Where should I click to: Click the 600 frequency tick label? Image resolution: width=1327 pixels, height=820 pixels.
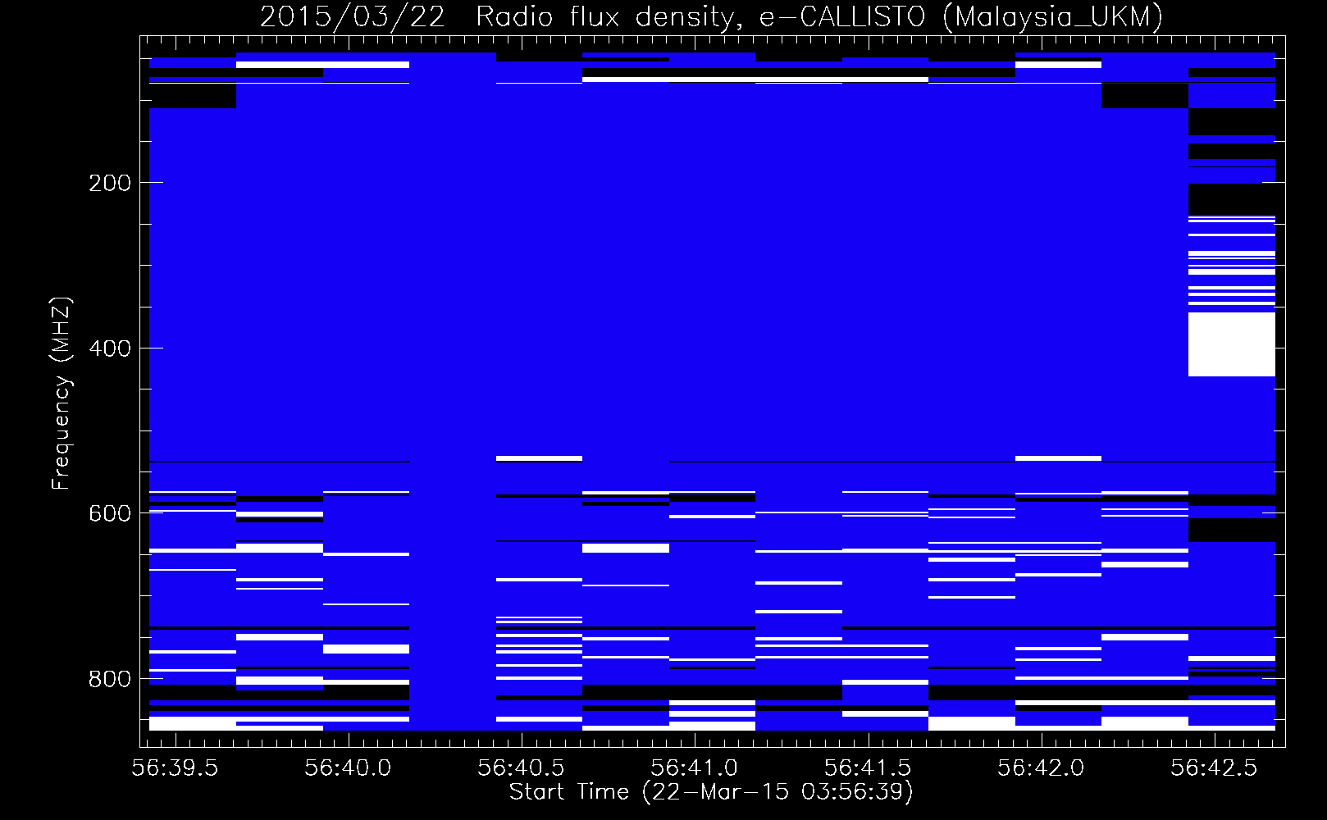tap(110, 513)
